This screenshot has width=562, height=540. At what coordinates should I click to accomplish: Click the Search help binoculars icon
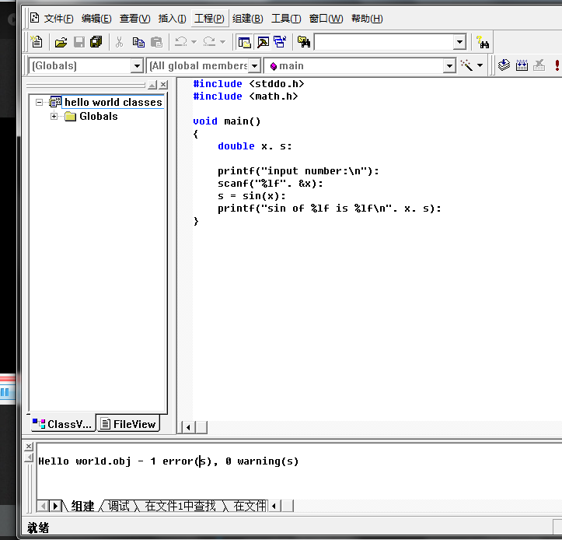[483, 42]
